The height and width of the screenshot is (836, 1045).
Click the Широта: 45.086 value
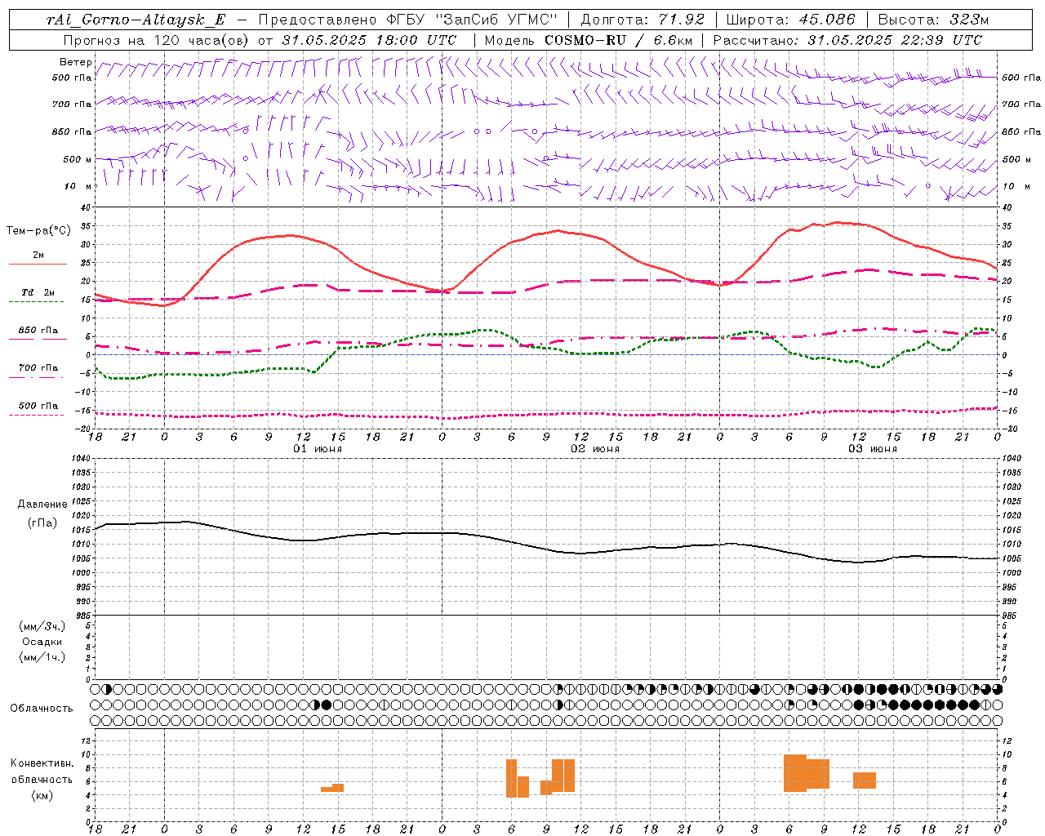coord(790,20)
